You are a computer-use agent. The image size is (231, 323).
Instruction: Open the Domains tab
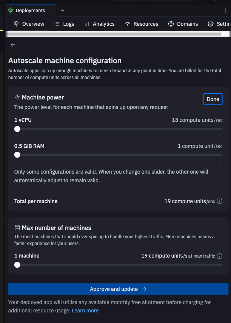tap(183, 24)
